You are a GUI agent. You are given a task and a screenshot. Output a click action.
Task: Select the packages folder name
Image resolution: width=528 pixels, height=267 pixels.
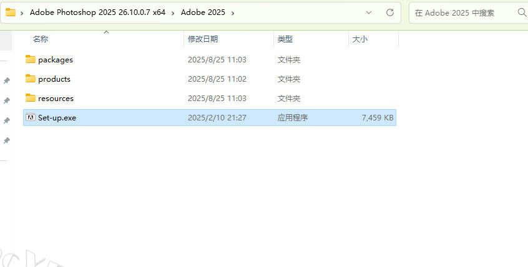click(x=56, y=60)
